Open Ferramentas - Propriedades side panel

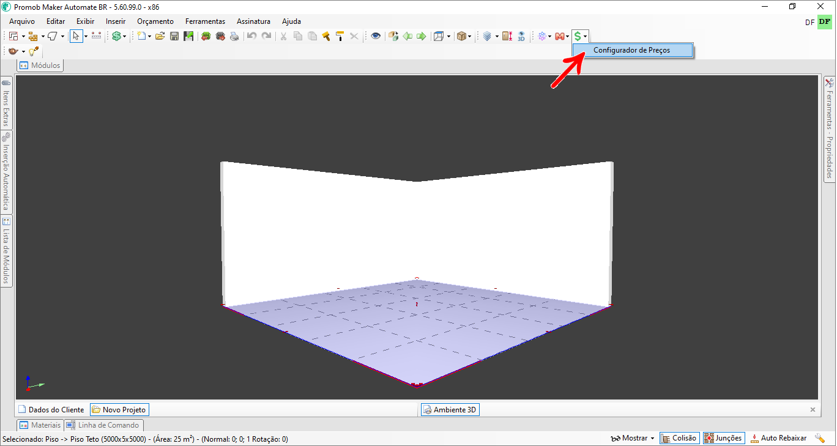pyautogui.click(x=830, y=128)
